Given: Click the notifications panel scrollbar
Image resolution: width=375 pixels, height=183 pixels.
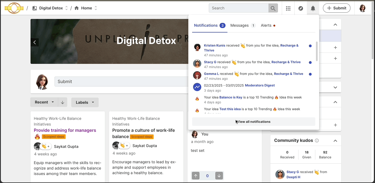Looking at the screenshot, I should [317, 51].
